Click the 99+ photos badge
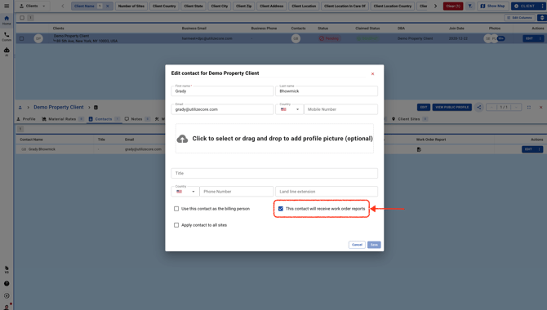547x310 pixels. pyautogui.click(x=501, y=38)
